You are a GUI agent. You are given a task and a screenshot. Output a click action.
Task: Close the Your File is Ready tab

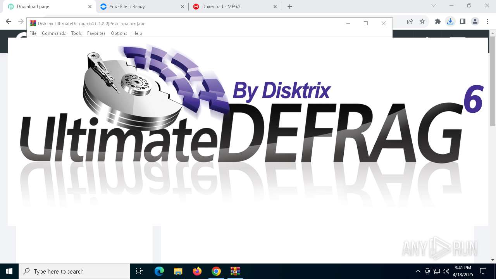click(x=183, y=7)
